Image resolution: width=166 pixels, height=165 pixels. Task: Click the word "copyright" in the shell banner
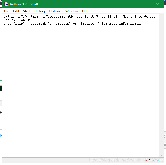pos(39,24)
